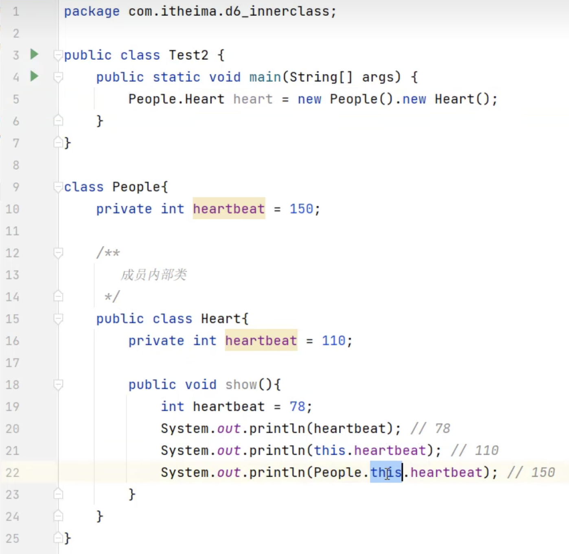This screenshot has width=569, height=554.
Task: Click People.Heart type on line 5
Action: [x=176, y=99]
